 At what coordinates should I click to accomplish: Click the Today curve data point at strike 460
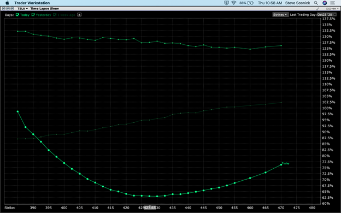pos(250,178)
